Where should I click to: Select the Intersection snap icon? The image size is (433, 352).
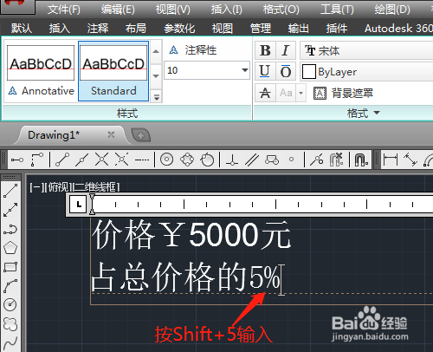101,160
